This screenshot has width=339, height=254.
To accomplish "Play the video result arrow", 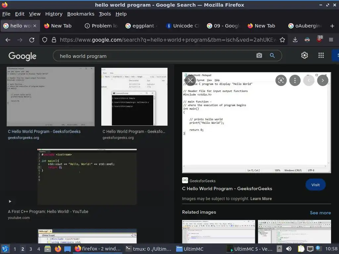I will 10,201.
